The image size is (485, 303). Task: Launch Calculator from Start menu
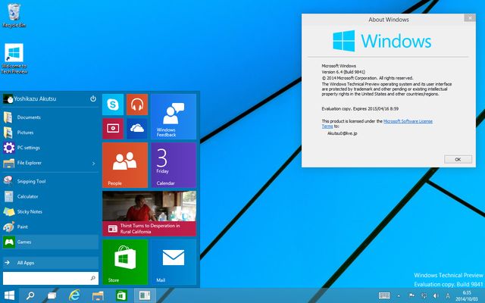point(51,196)
